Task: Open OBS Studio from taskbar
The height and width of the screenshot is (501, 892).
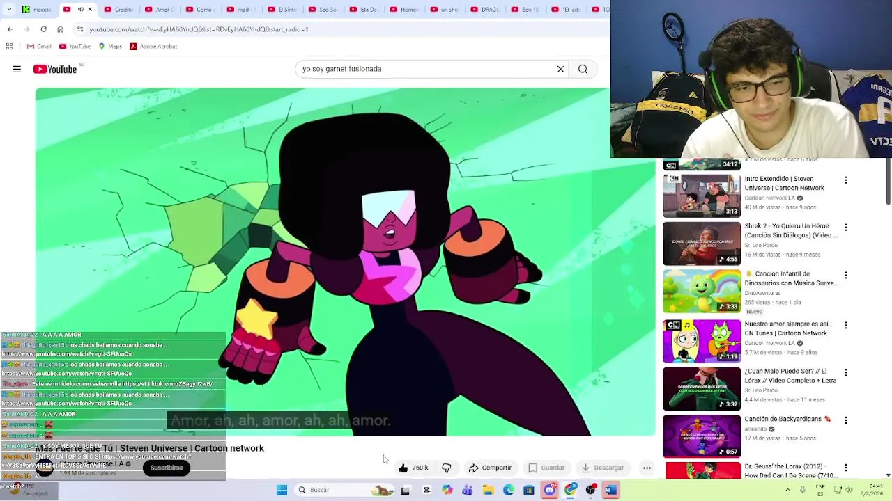Action: pyautogui.click(x=591, y=490)
